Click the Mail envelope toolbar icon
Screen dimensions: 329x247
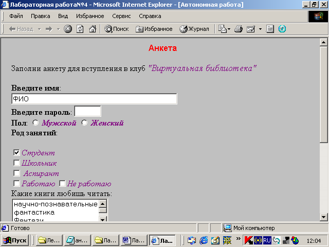click(x=223, y=29)
